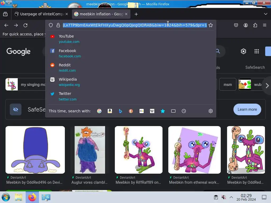271x203 pixels.
Task: Open Firefox View (recent browsing) icon
Action: (5, 14)
